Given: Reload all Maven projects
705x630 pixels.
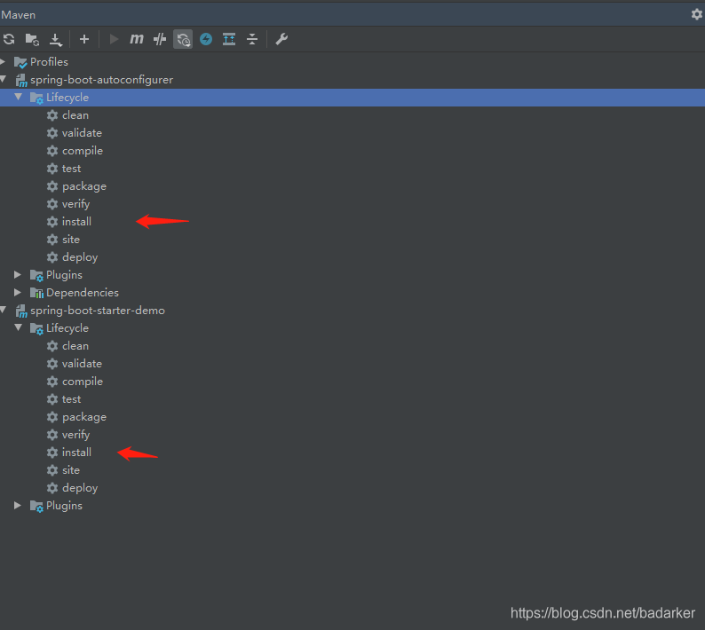Looking at the screenshot, I should [x=9, y=39].
